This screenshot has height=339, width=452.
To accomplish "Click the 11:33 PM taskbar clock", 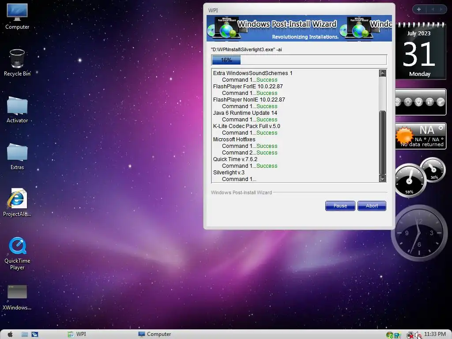I will 435,334.
